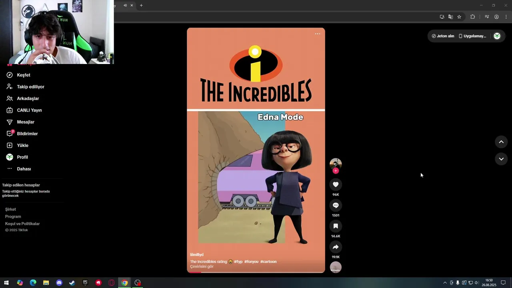The width and height of the screenshot is (512, 288).
Task: Click the Şirket footer link
Action: [x=10, y=209]
